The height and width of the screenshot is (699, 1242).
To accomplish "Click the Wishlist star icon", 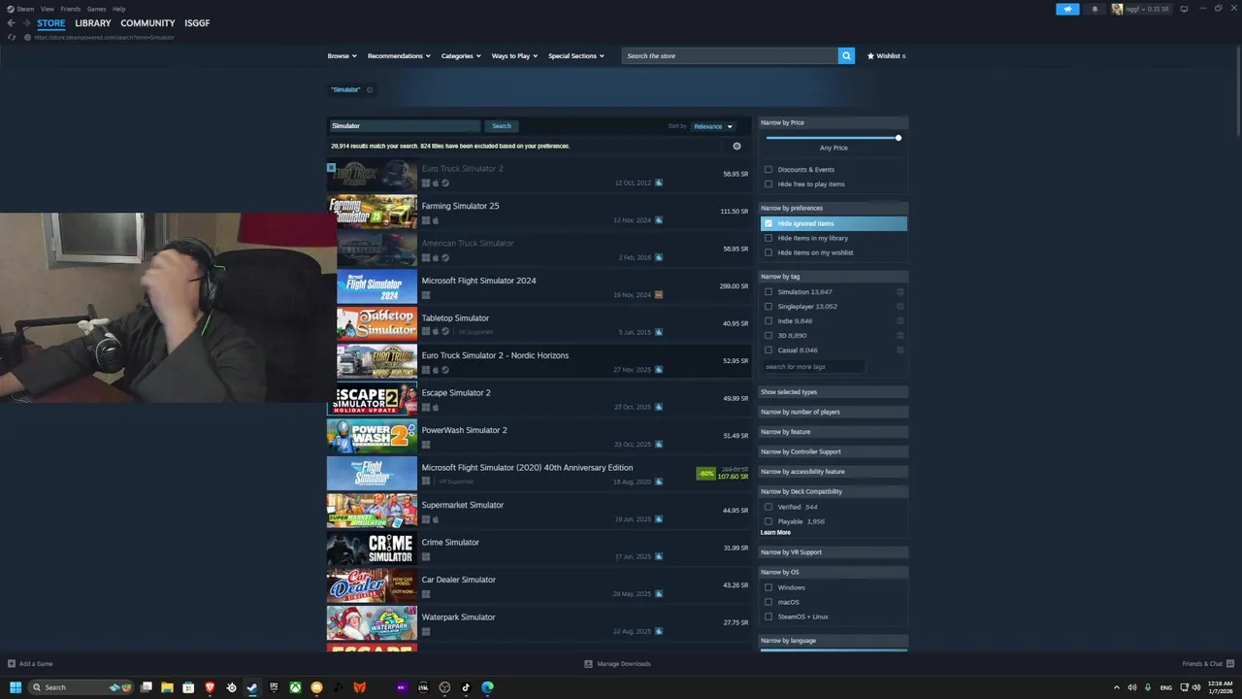I will 870,55.
